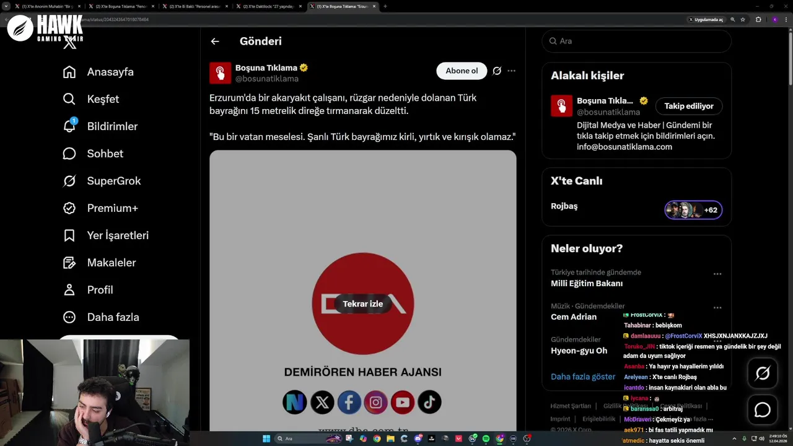Open Boşuna Tıkla... profile in Alakalı kişiler
Viewport: 793px width, 446px height.
pyautogui.click(x=605, y=100)
